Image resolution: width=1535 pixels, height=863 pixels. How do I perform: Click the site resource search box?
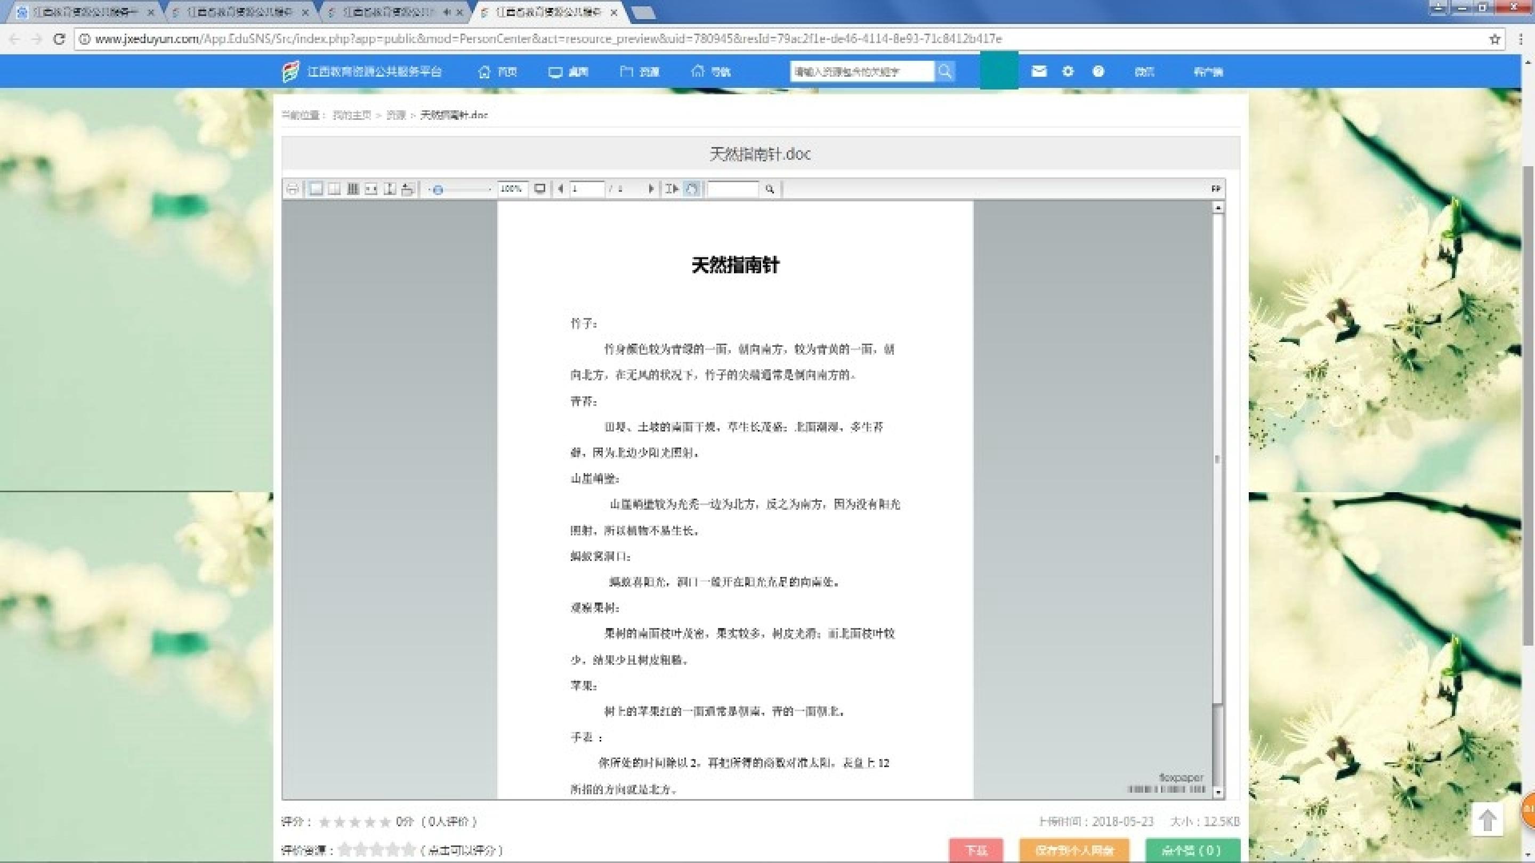coord(862,71)
